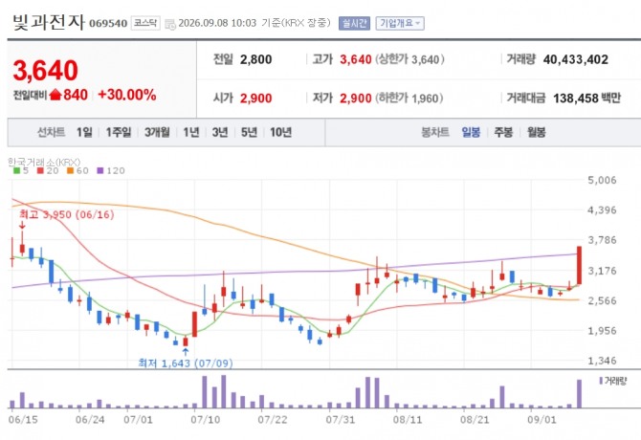Select the 일봉 daily candle chart
This screenshot has width=641, height=440.
tap(471, 132)
